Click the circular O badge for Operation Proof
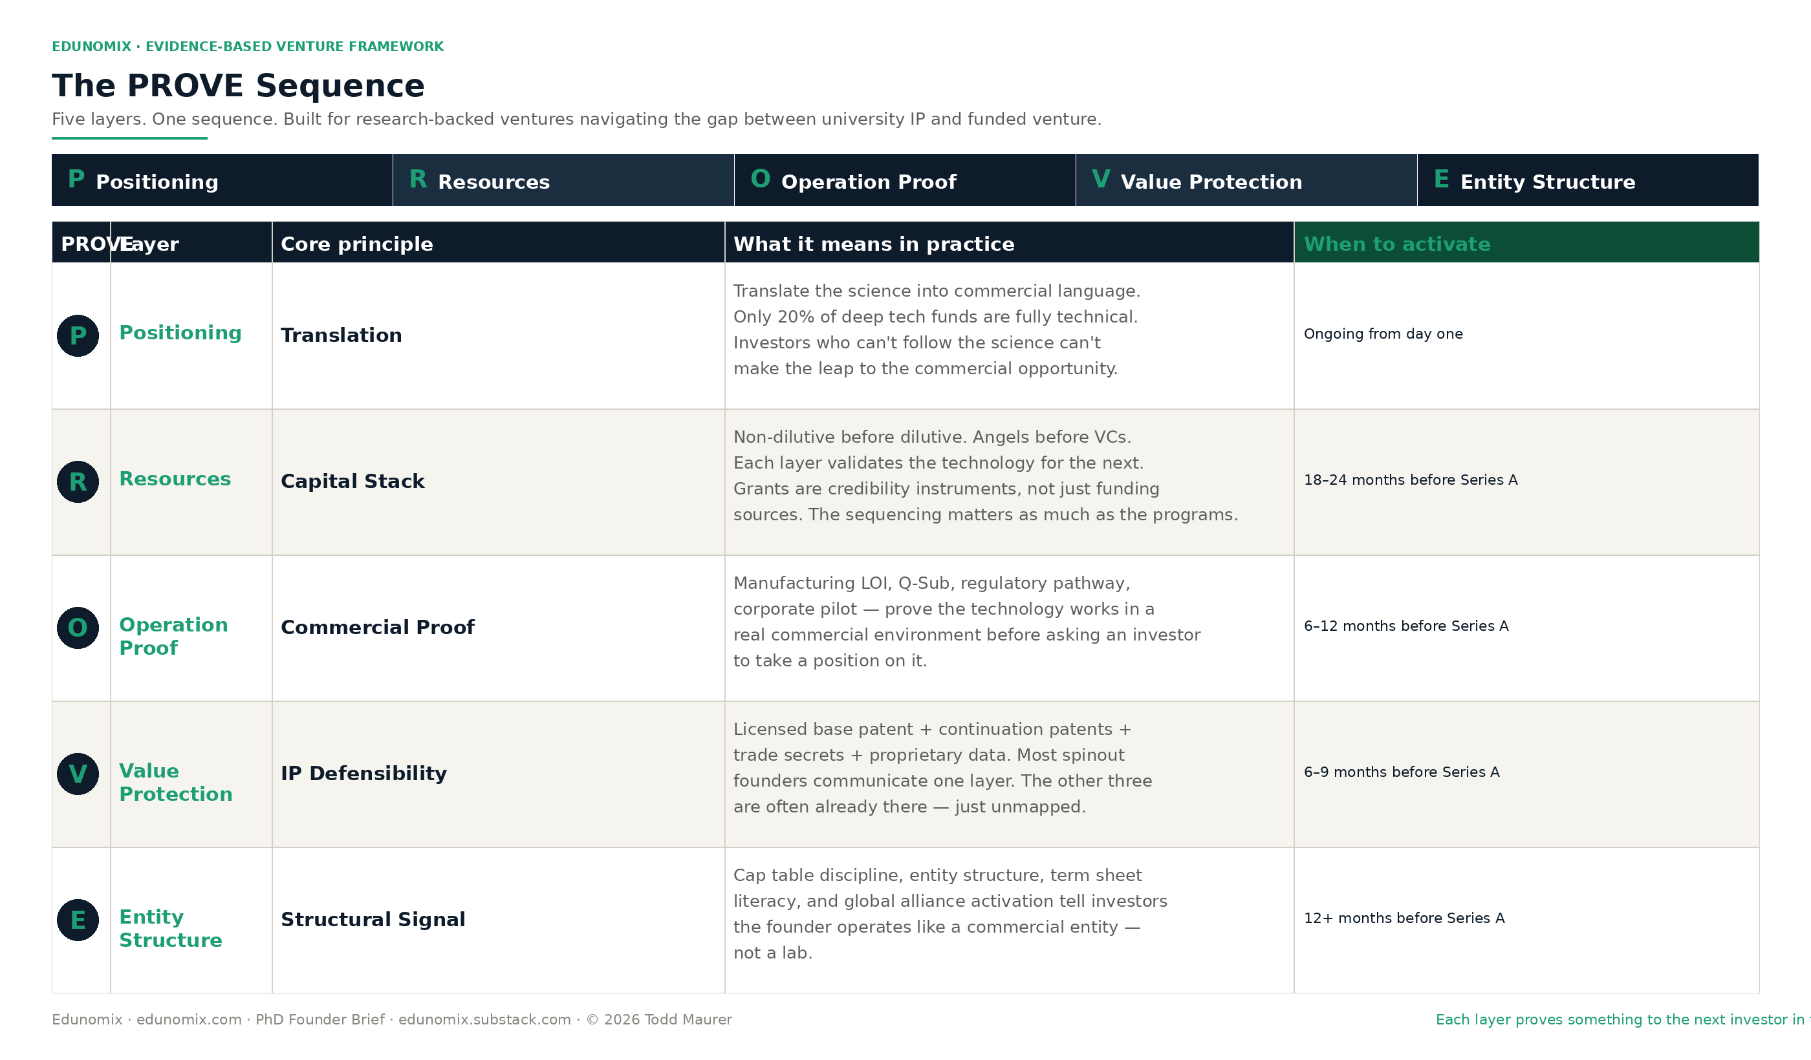Viewport: 1811px width, 1060px height. (x=78, y=628)
